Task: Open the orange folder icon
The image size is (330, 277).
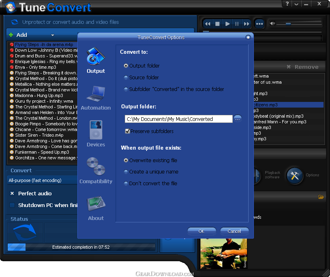Action: [321, 197]
